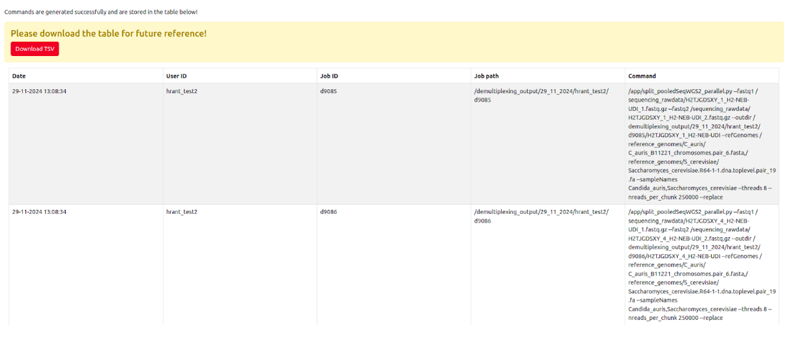Image resolution: width=793 pixels, height=346 pixels.
Task: Click hrant_test2 user ID in first row
Action: [182, 91]
